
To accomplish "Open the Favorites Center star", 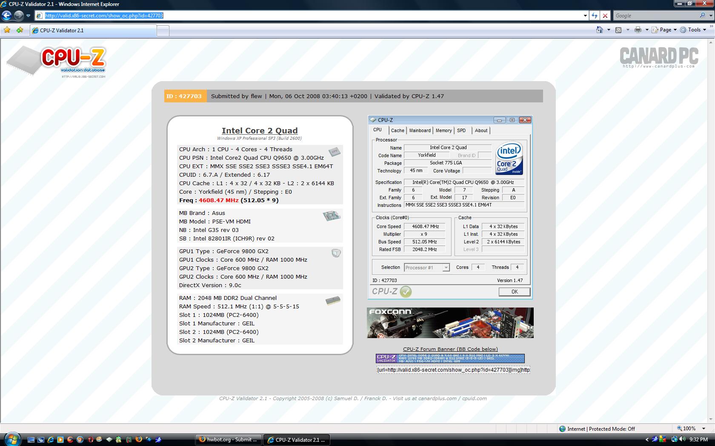I will 7,30.
